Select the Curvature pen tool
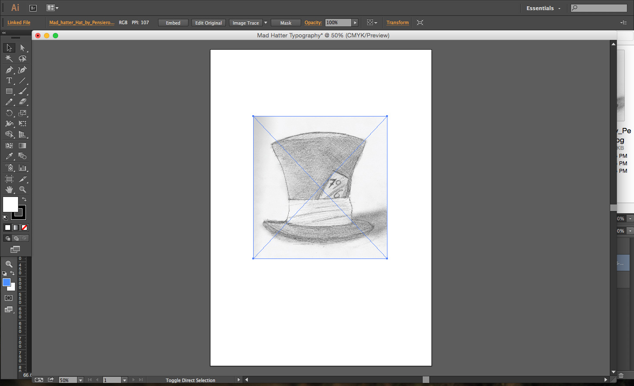This screenshot has height=386, width=634. pyautogui.click(x=22, y=69)
